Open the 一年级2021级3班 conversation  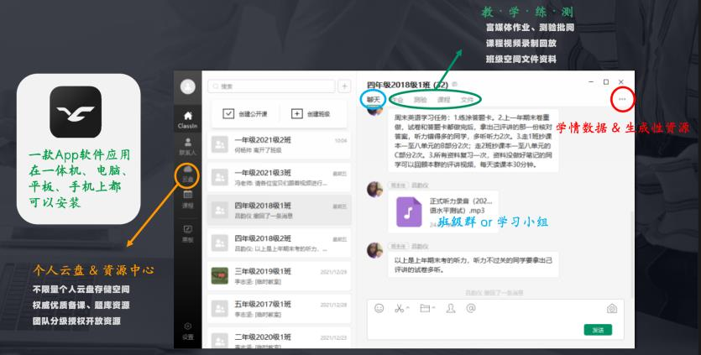(279, 178)
